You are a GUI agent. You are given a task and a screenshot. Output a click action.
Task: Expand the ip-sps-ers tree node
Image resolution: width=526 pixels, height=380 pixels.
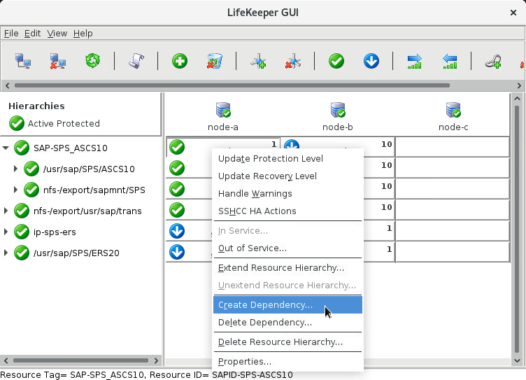point(6,232)
